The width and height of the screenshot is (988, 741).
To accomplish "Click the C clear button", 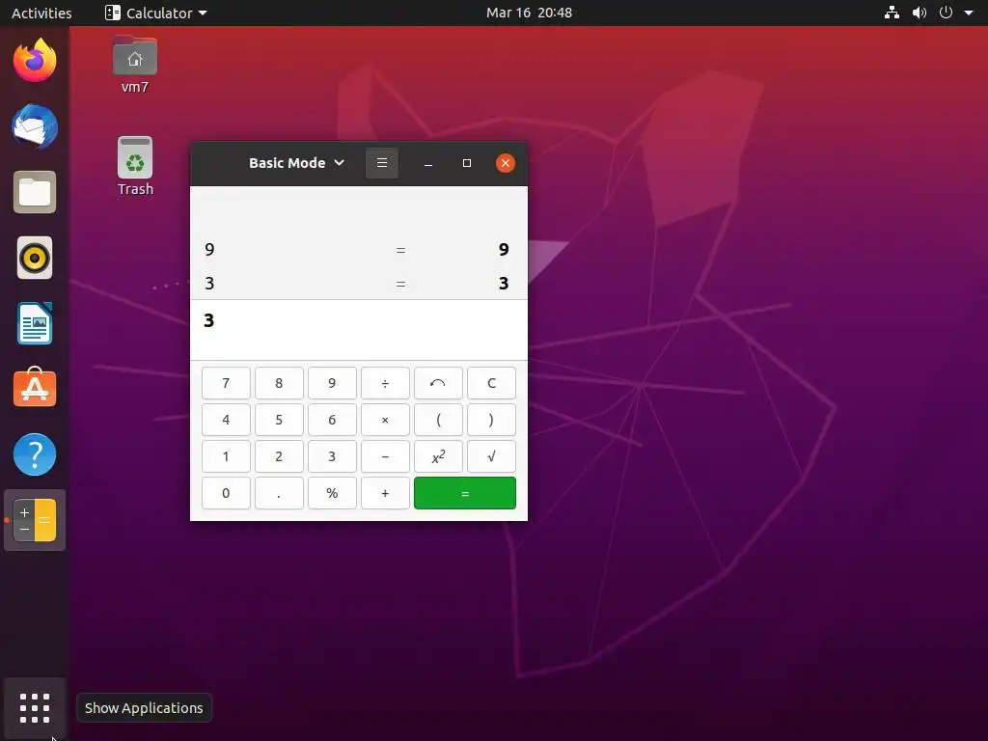I will pyautogui.click(x=491, y=383).
